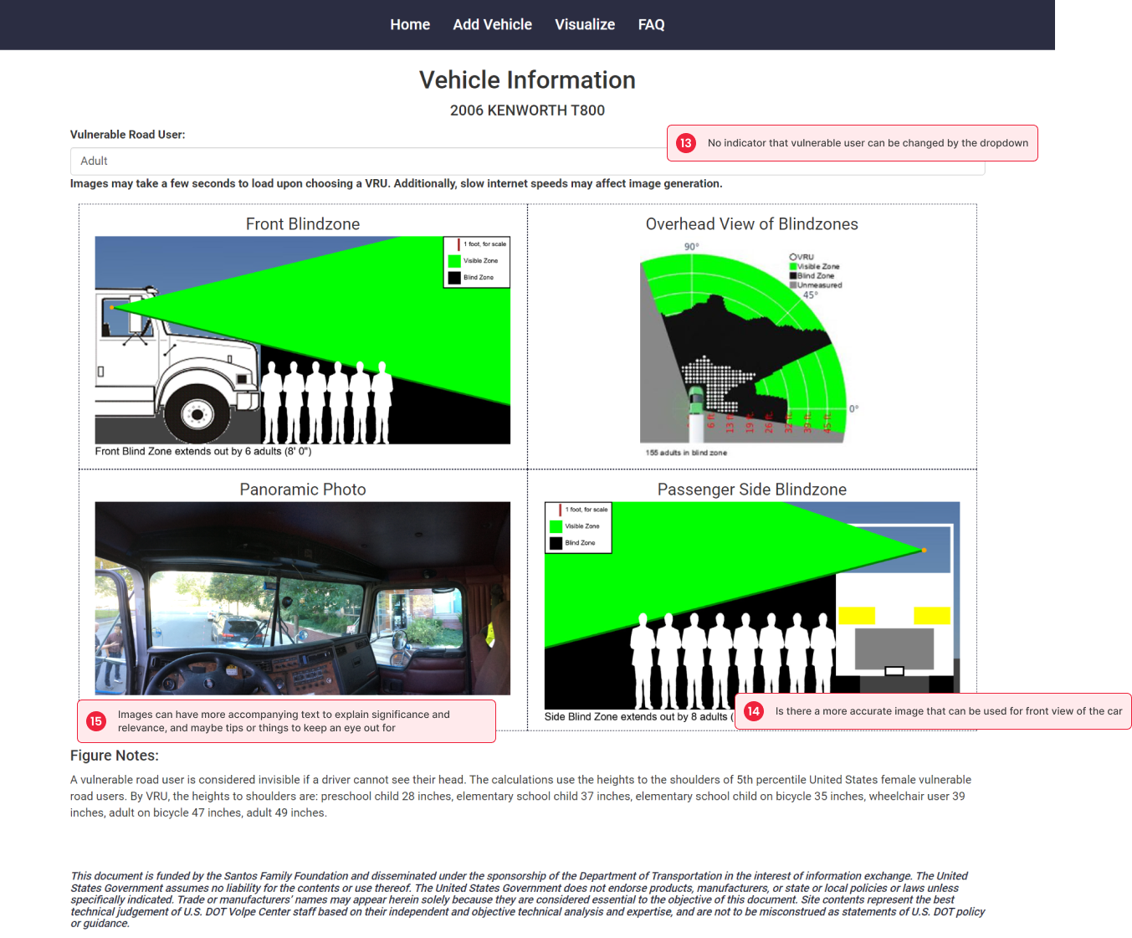
Task: Click Blind Zone black swatch in Front Blindzone legend
Action: coord(454,278)
